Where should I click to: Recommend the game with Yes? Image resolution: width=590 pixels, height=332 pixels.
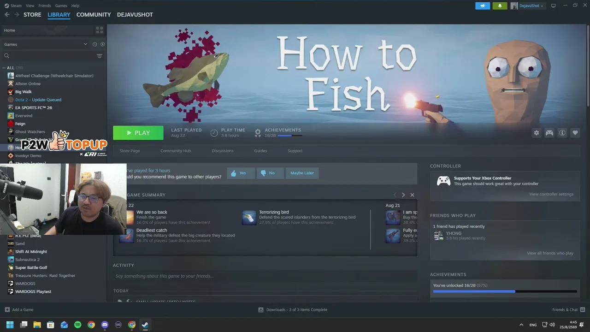241,173
